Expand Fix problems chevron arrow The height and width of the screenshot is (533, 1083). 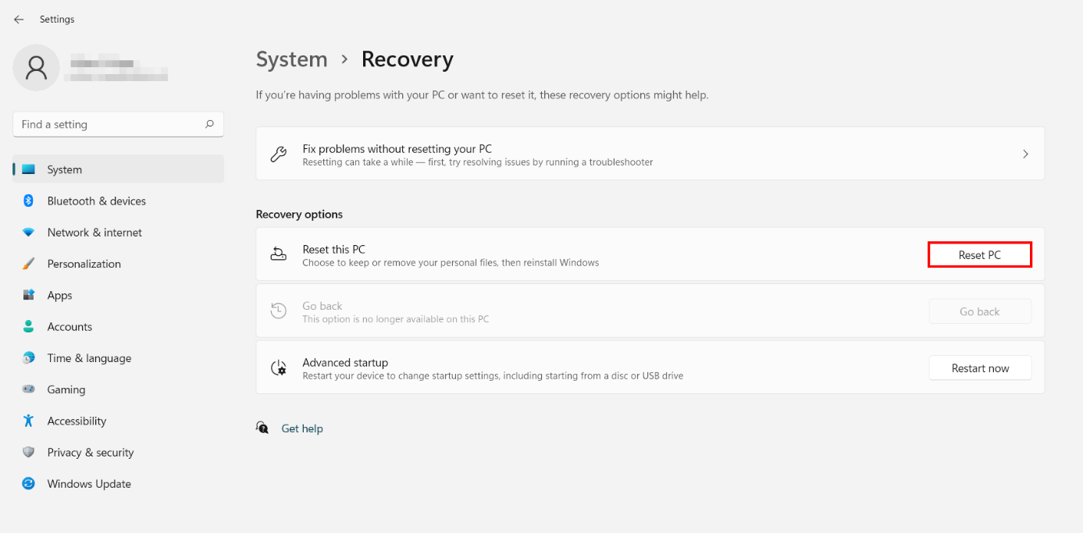pos(1025,155)
